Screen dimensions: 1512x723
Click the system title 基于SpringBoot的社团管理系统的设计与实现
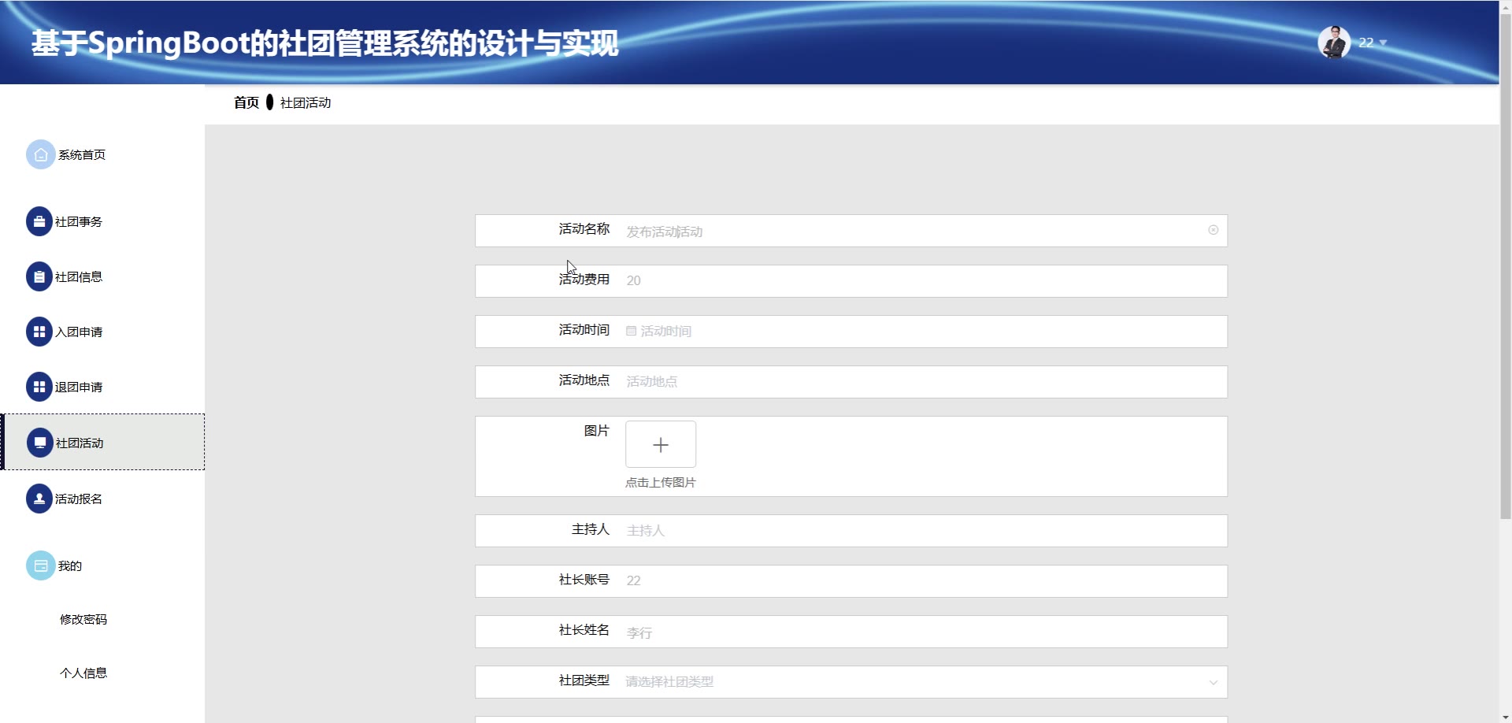point(325,43)
